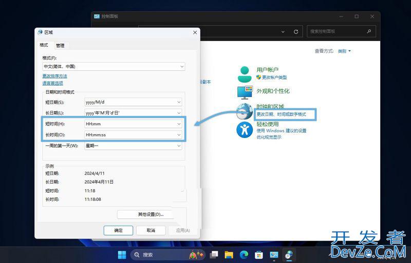Click the 应用(A) button
This screenshot has height=263, width=411.
(x=183, y=230)
